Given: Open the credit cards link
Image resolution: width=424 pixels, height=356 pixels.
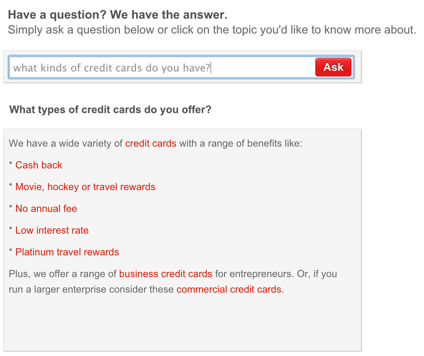Looking at the screenshot, I should 151,143.
